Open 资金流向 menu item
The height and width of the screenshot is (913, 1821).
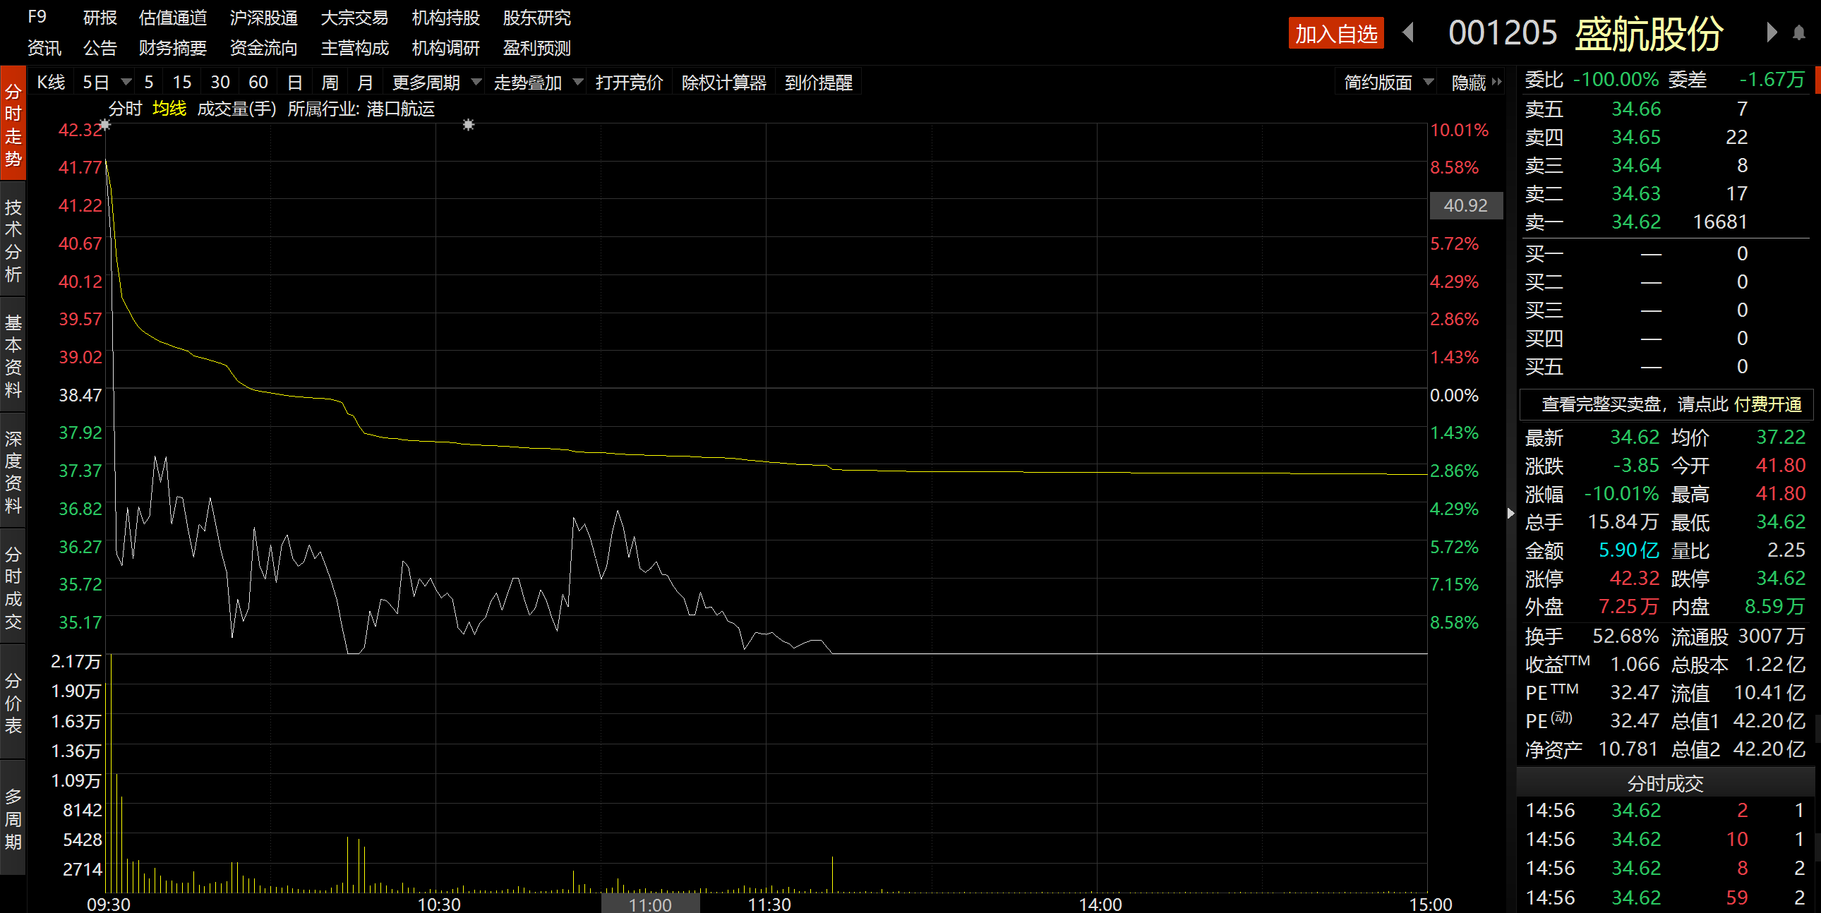(264, 48)
